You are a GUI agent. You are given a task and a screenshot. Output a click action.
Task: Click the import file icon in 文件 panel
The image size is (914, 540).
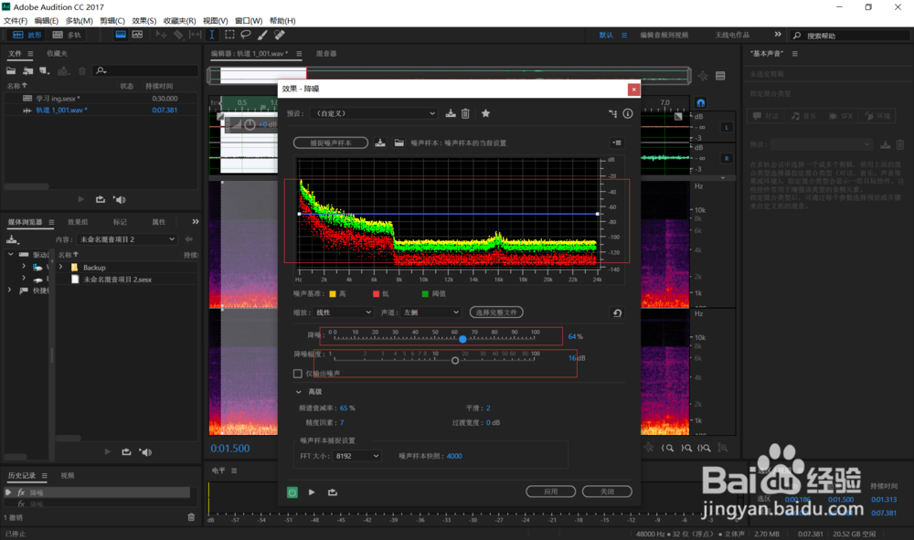click(x=28, y=70)
